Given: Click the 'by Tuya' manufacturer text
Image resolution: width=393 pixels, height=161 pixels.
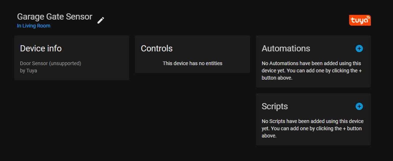Looking at the screenshot, I should [x=29, y=71].
